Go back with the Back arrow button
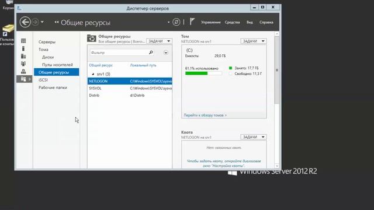This screenshot has height=210, width=374. (25, 22)
